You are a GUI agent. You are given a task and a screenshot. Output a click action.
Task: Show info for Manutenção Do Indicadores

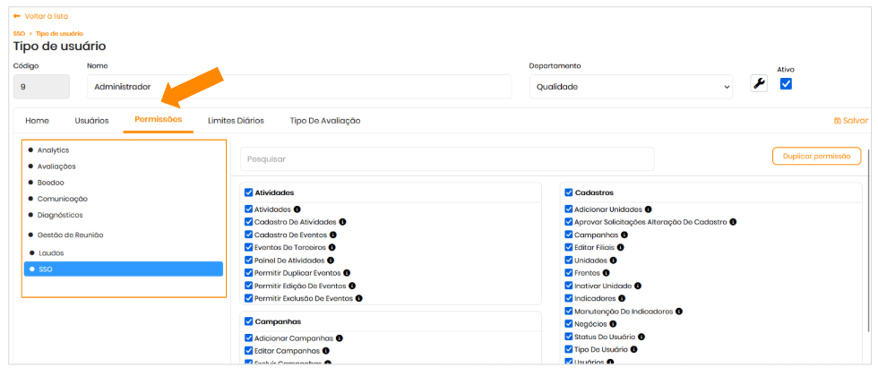678,311
